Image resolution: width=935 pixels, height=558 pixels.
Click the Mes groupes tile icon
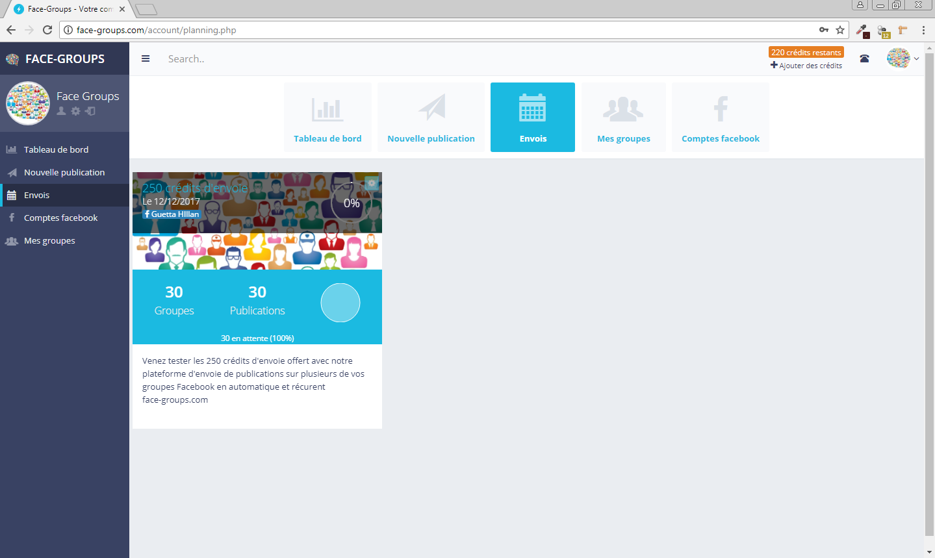[x=623, y=109]
